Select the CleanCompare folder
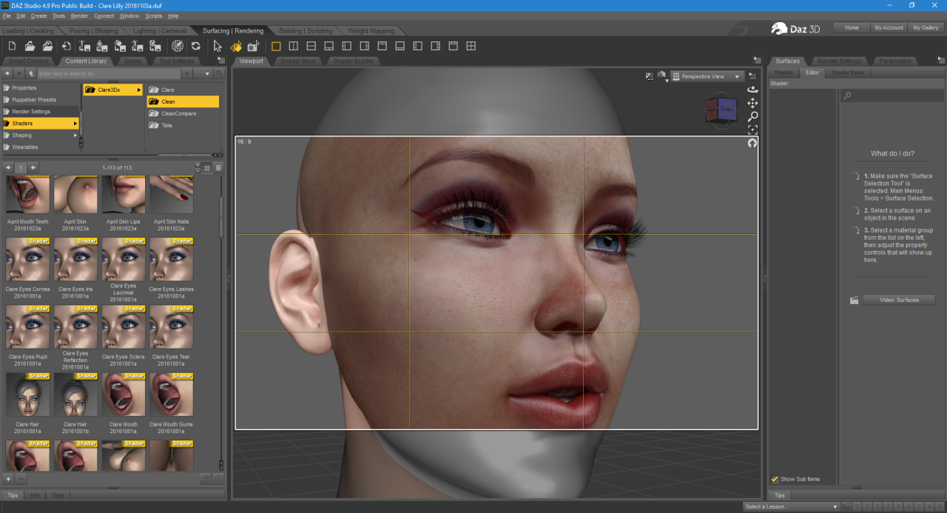 (183, 113)
